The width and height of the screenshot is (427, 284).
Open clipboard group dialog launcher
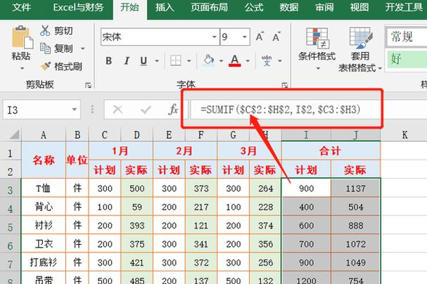(x=88, y=85)
